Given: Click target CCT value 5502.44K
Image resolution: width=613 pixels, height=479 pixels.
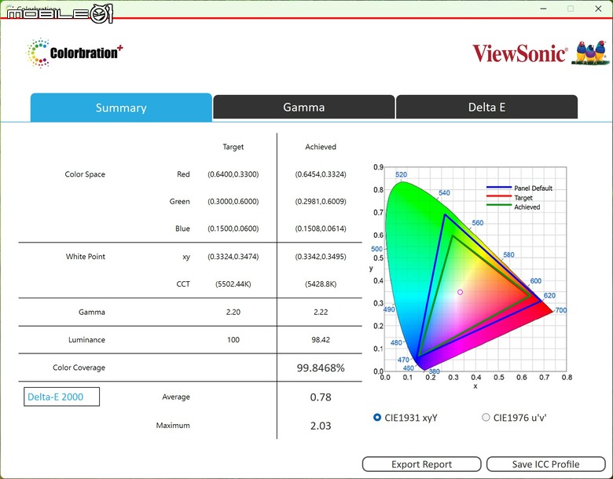Looking at the screenshot, I should 233,284.
